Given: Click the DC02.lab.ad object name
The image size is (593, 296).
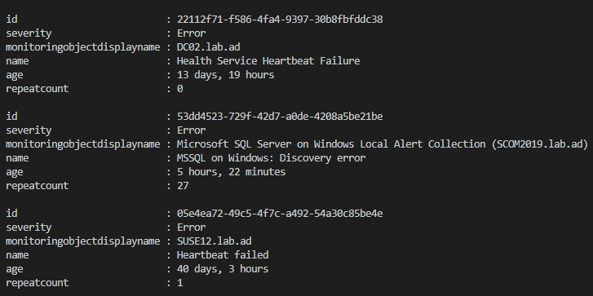Looking at the screenshot, I should tap(208, 47).
